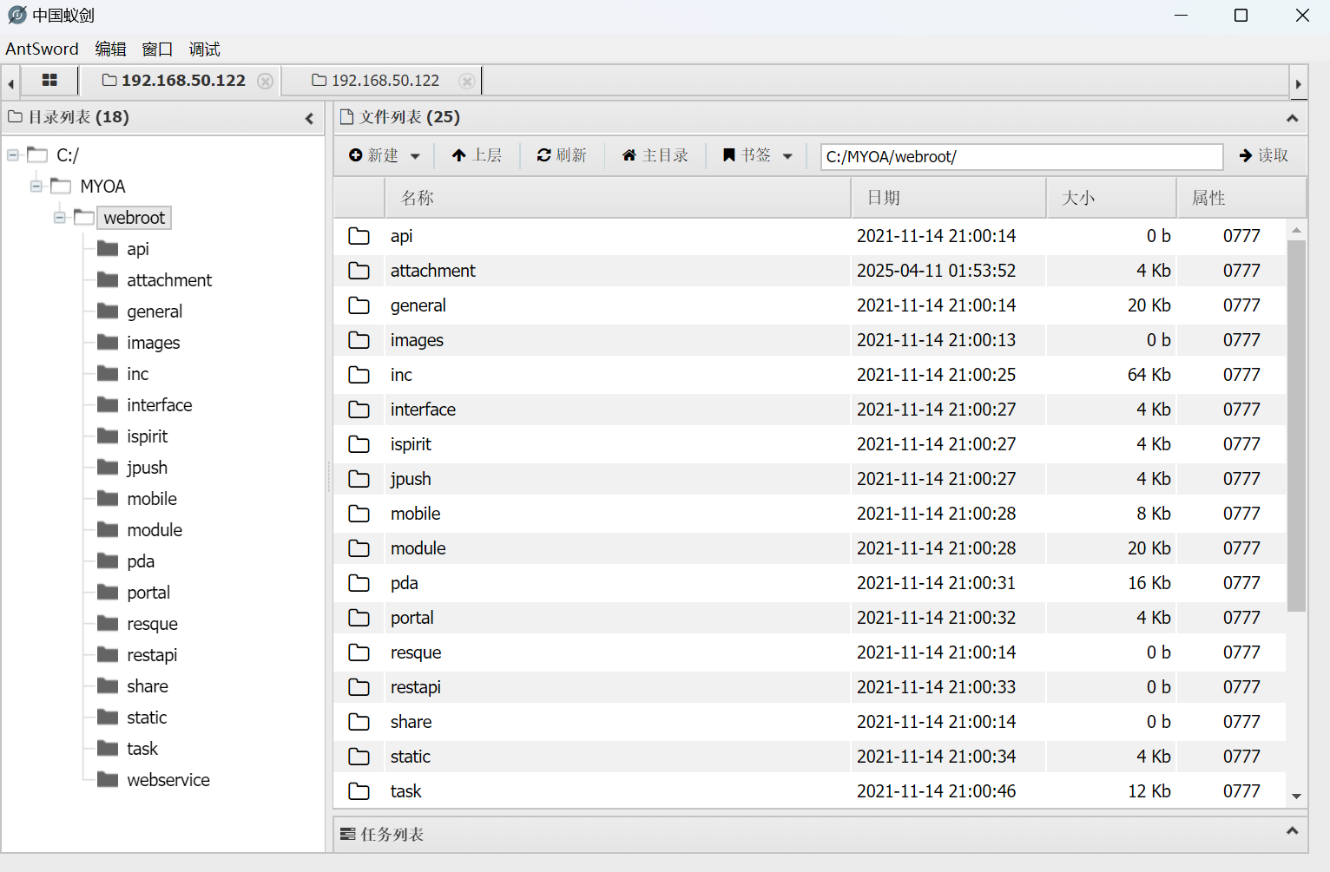
Task: Go up one level with 上层
Action: 477,155
